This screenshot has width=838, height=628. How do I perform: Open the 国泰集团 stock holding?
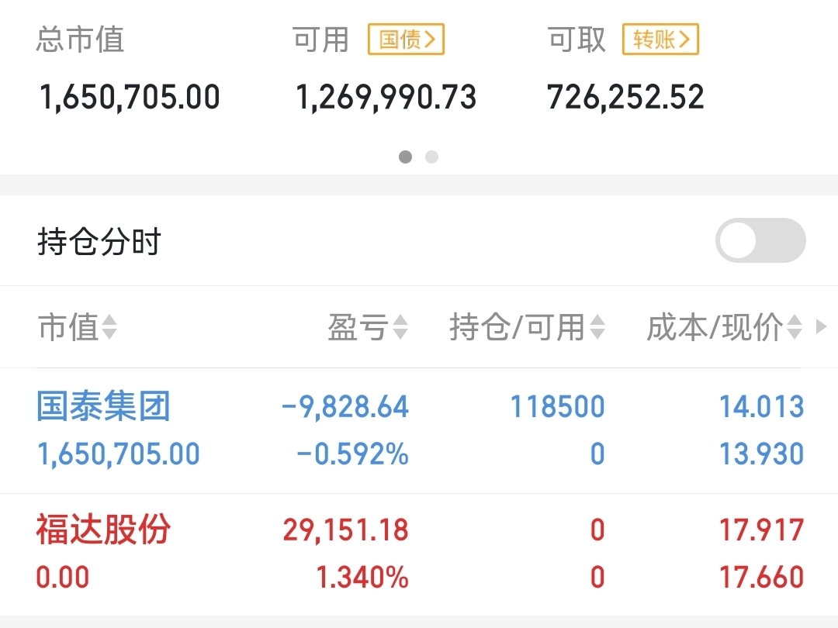pos(104,406)
